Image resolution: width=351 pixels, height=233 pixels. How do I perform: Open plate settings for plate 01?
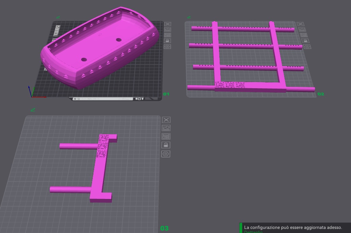coord(167,46)
